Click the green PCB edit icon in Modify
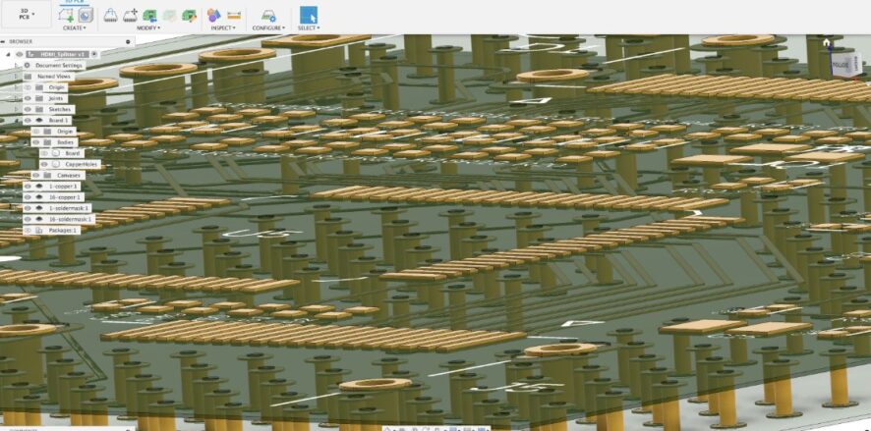871x431 pixels. pyautogui.click(x=190, y=15)
